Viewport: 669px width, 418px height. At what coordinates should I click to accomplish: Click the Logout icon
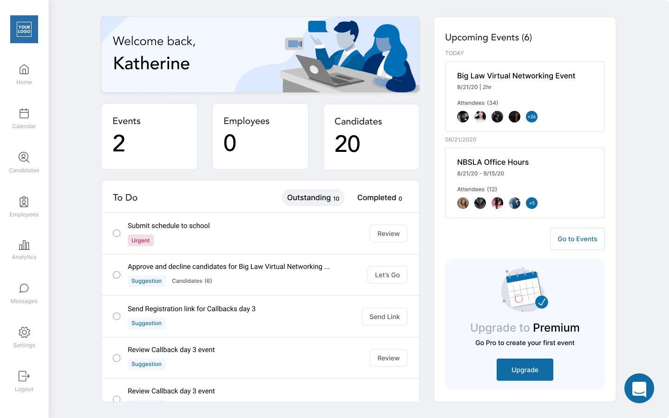pos(24,376)
